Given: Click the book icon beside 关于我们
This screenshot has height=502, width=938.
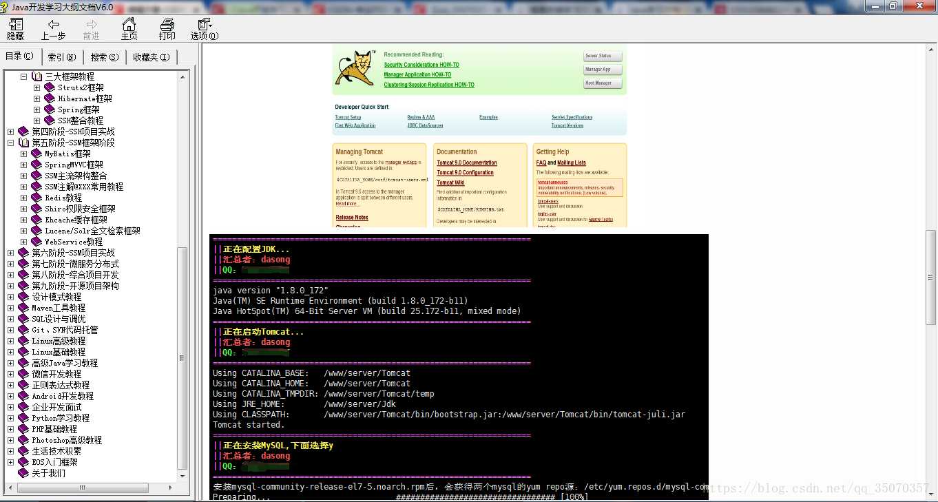Looking at the screenshot, I should (23, 473).
